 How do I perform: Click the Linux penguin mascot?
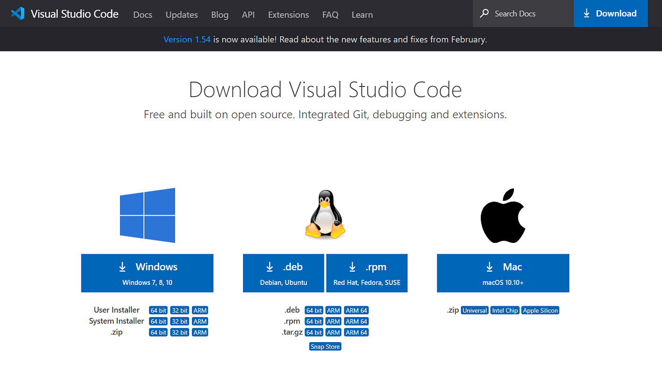325,214
